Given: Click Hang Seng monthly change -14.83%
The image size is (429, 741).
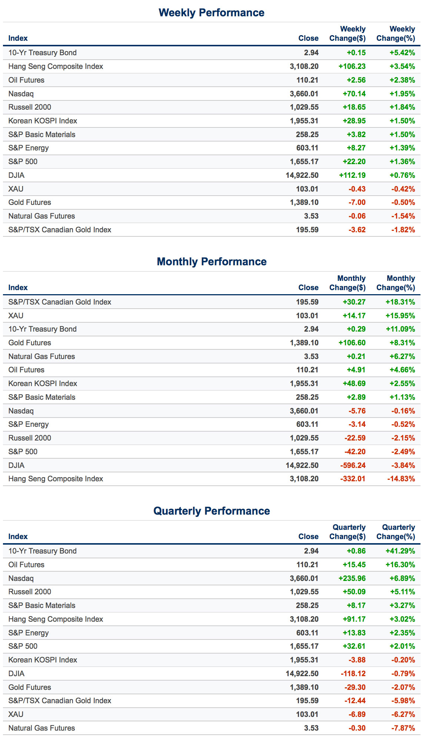Looking at the screenshot, I should point(401,479).
